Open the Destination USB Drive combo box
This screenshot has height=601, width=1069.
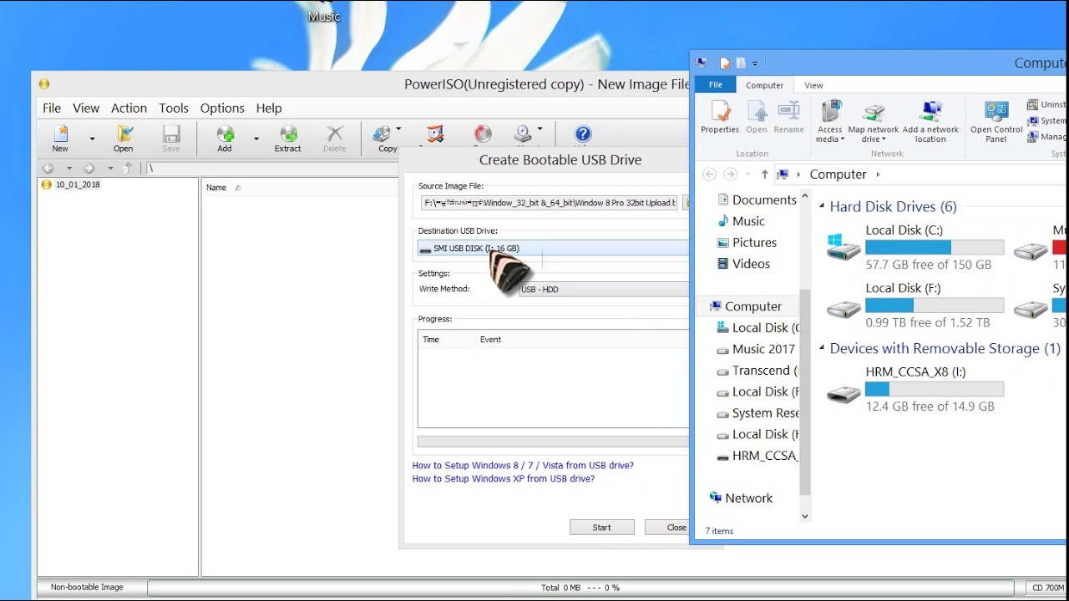point(554,248)
